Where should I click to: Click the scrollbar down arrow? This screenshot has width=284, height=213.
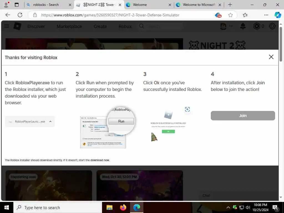[281, 197]
